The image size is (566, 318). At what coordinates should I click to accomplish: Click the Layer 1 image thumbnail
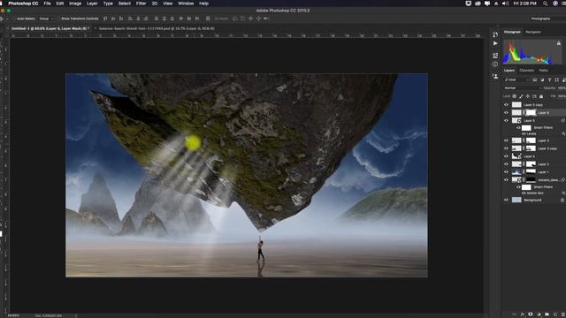(x=516, y=172)
